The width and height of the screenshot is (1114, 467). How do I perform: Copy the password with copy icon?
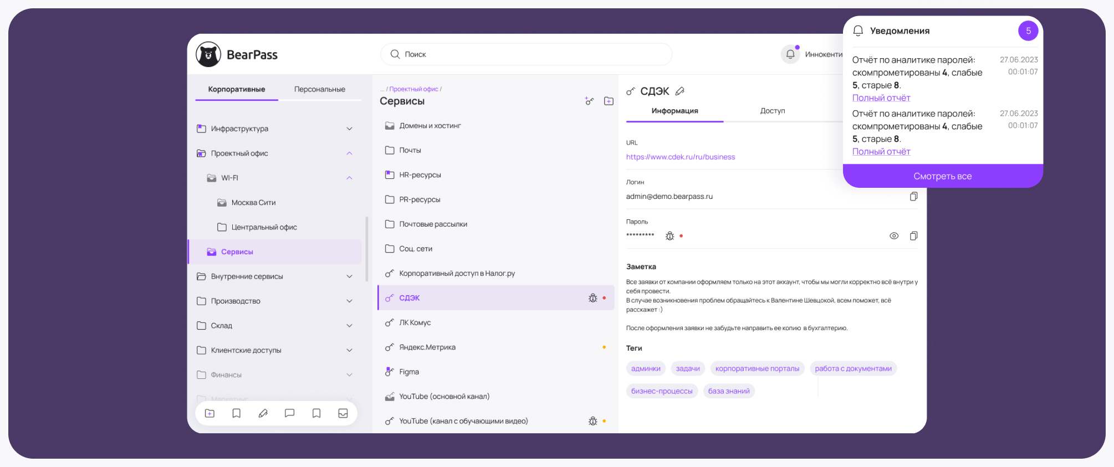point(913,236)
